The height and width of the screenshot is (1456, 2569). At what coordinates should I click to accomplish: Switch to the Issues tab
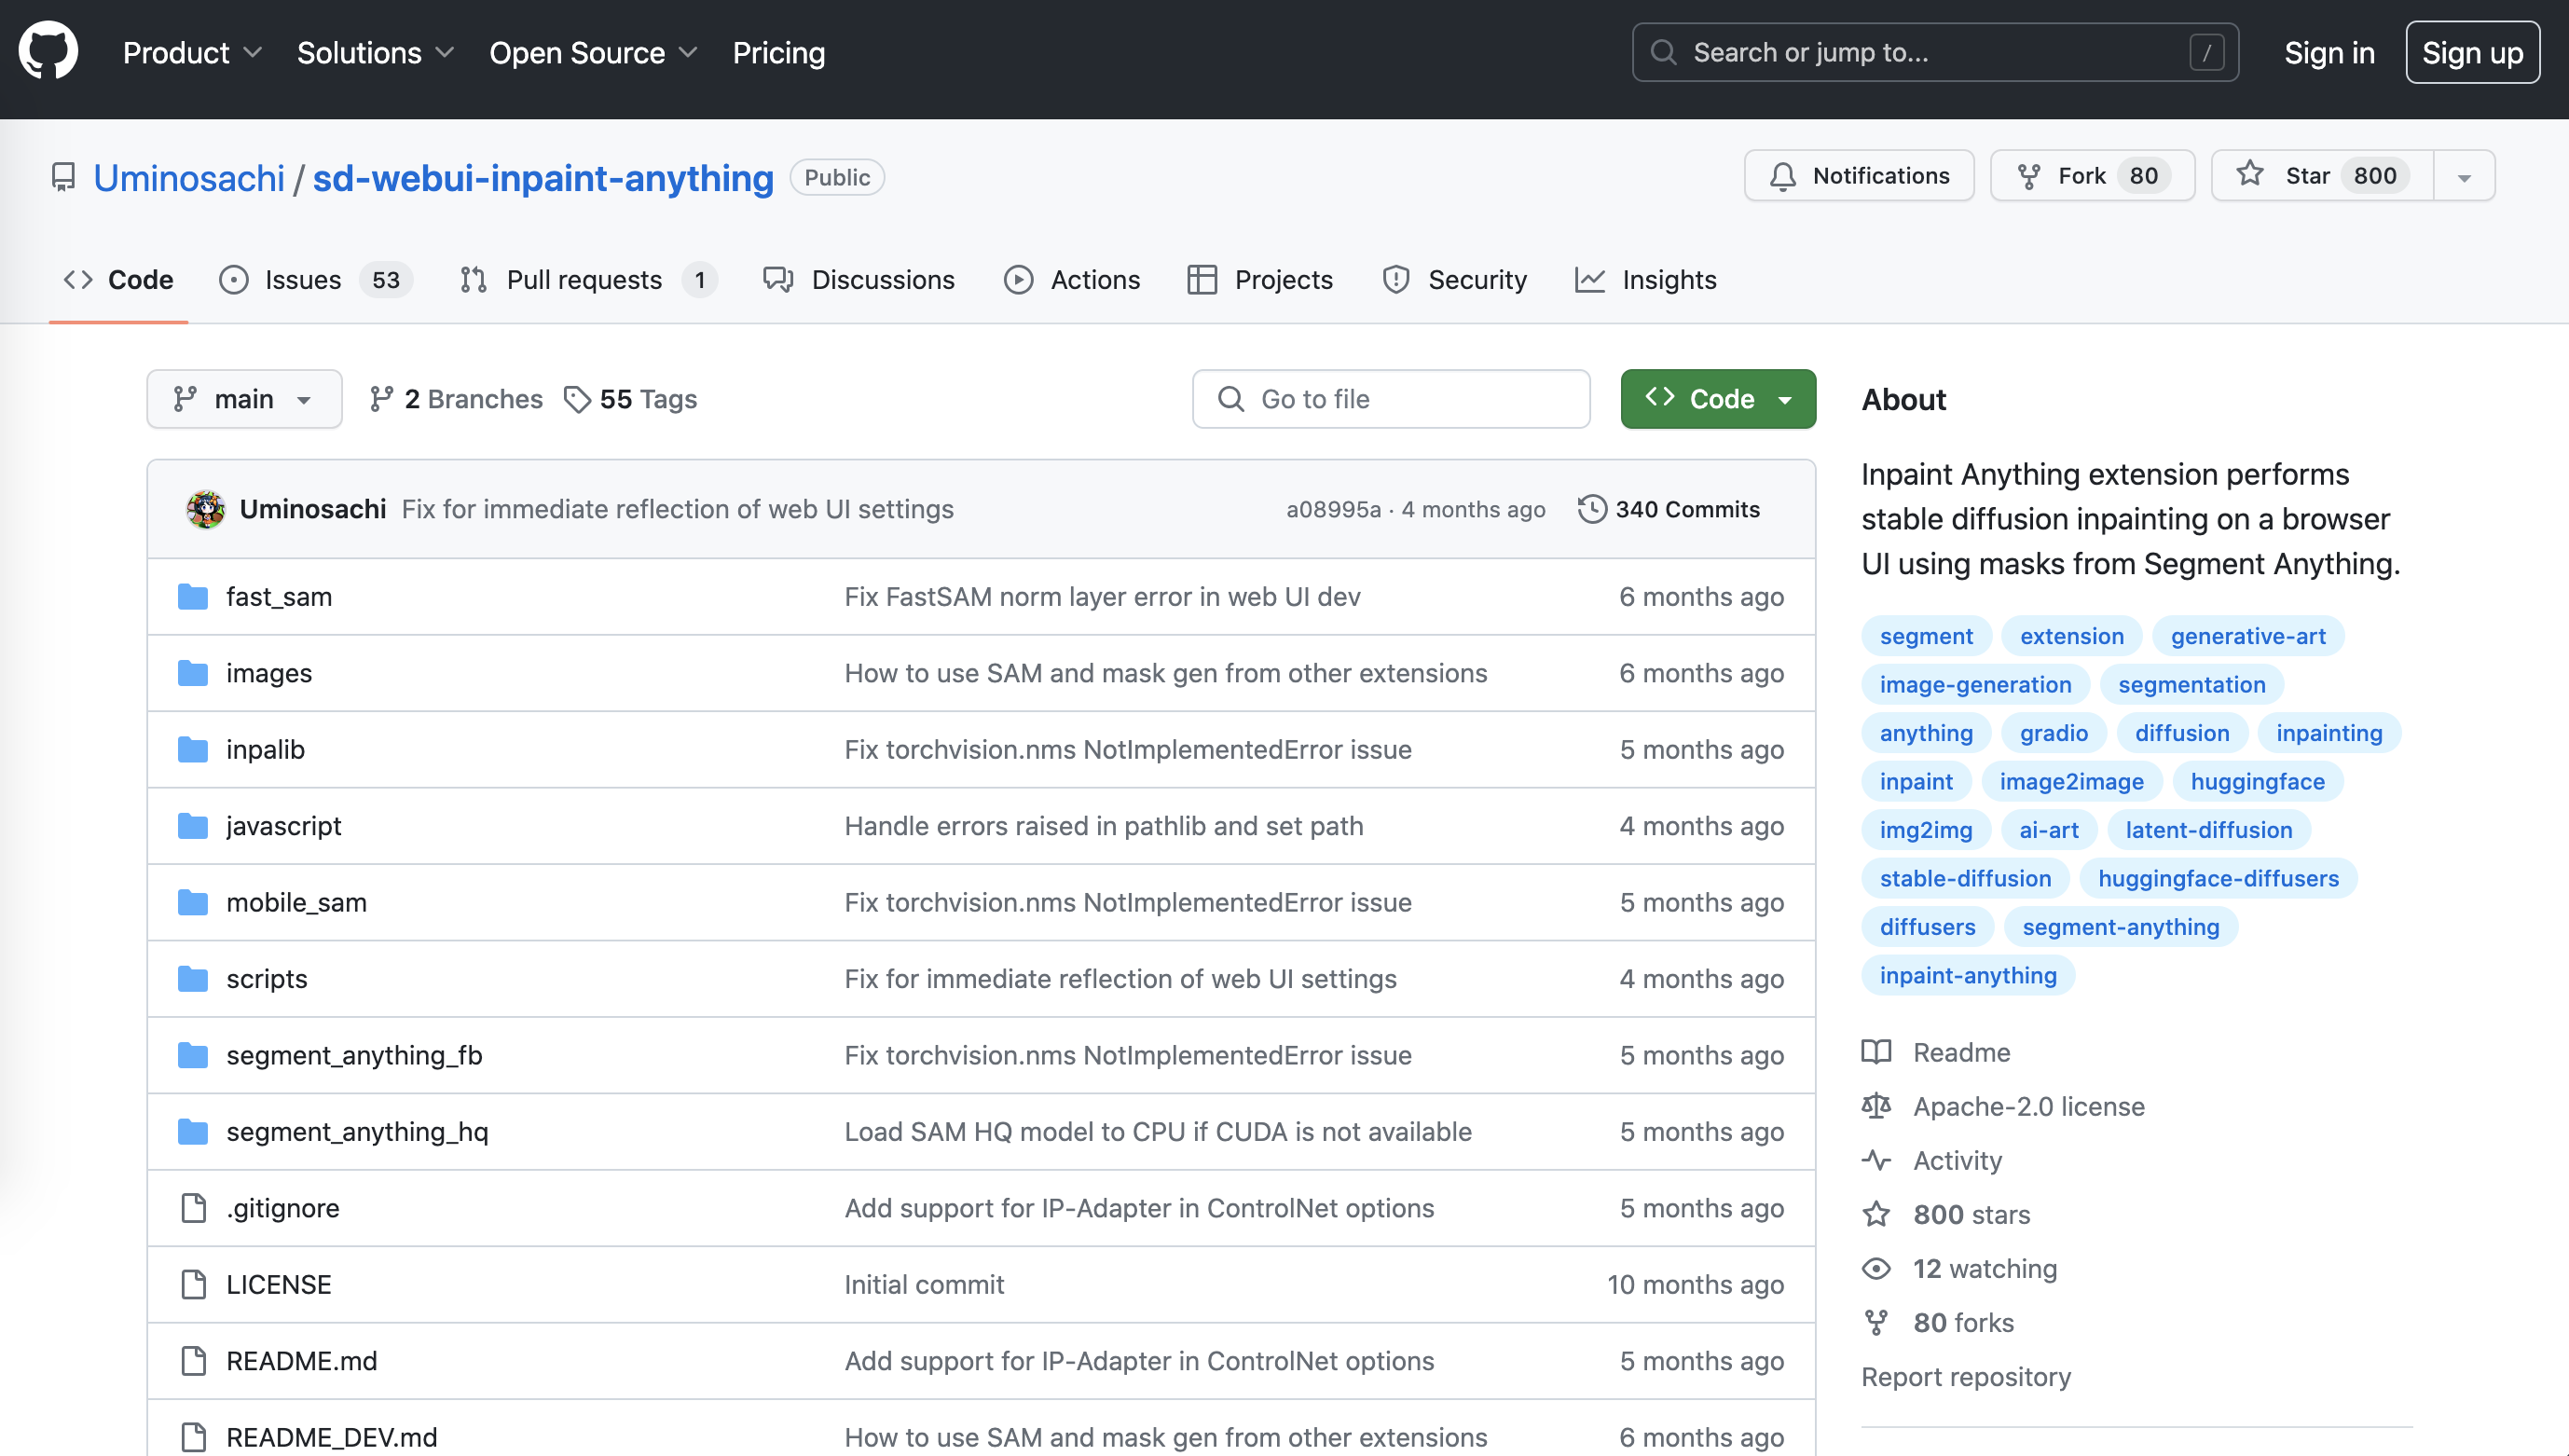click(315, 279)
